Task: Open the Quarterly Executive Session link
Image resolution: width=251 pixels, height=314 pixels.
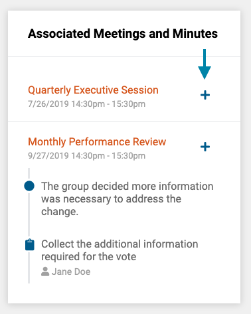Action: click(x=93, y=90)
